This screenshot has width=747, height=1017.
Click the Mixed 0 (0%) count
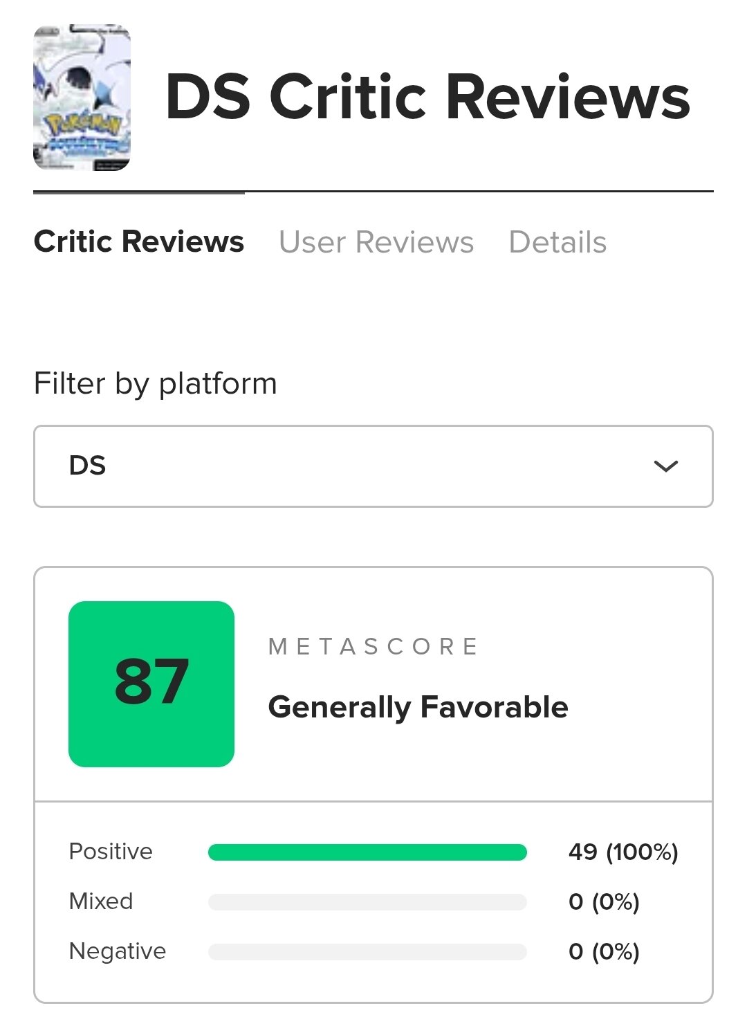click(x=604, y=901)
